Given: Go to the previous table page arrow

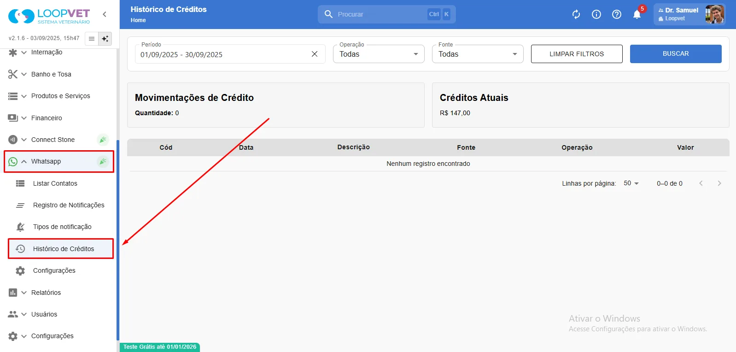Looking at the screenshot, I should (x=701, y=183).
